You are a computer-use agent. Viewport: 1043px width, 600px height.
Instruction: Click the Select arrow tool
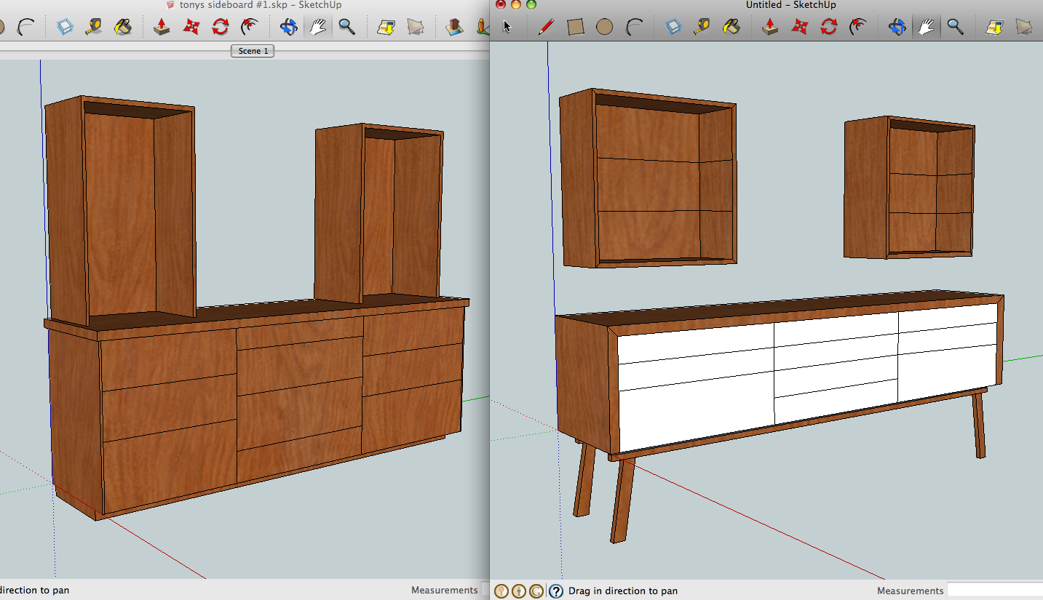click(507, 26)
